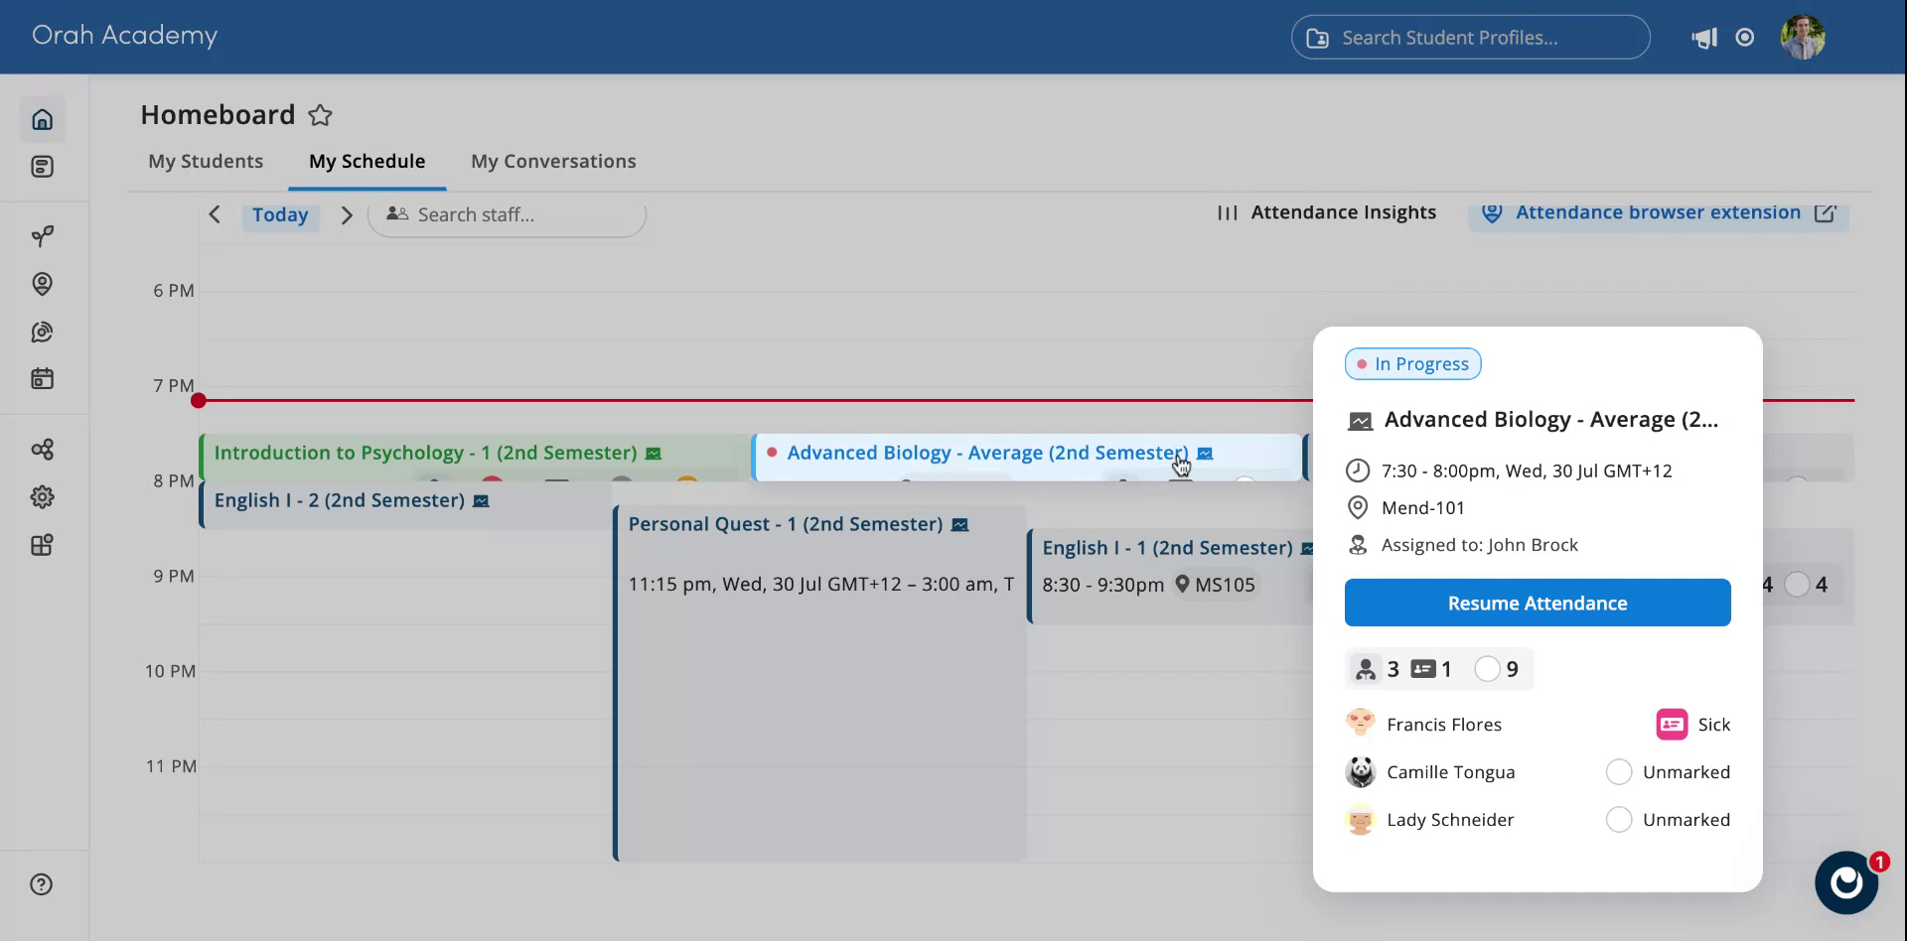Screen dimensions: 1907x941
Task: Click the current time red marker dot
Action: click(x=199, y=400)
